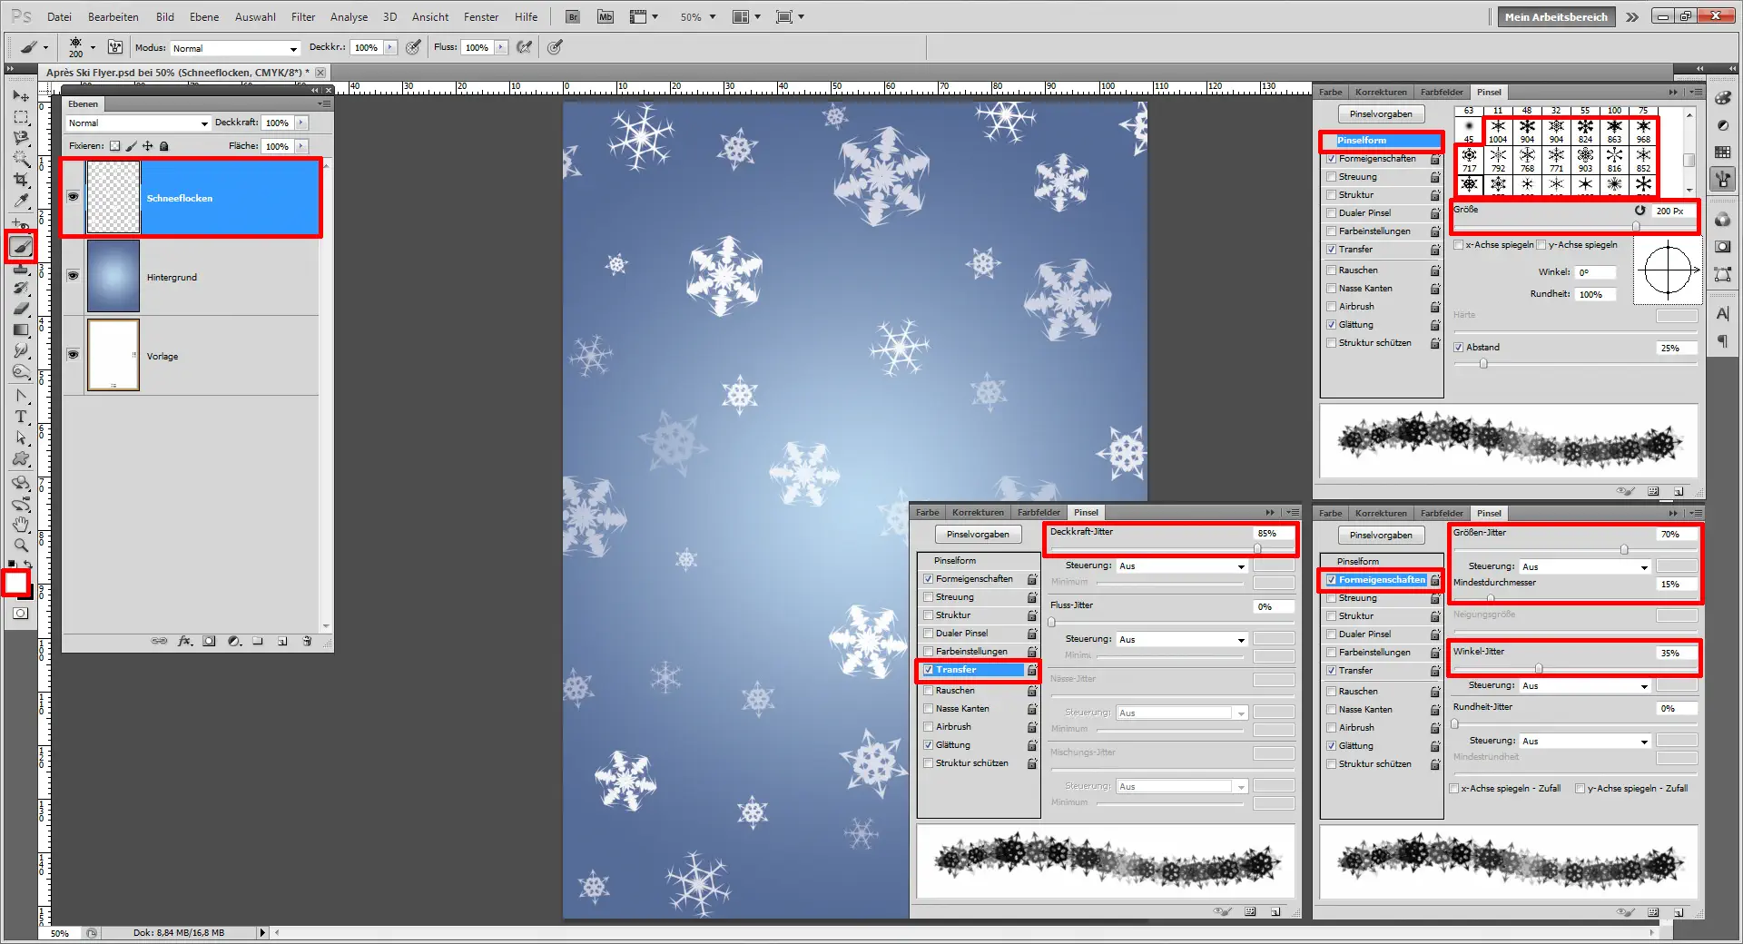Click Pinselvorgaben button beside brush tip thumbnails
This screenshot has height=944, width=1743.
(1381, 114)
